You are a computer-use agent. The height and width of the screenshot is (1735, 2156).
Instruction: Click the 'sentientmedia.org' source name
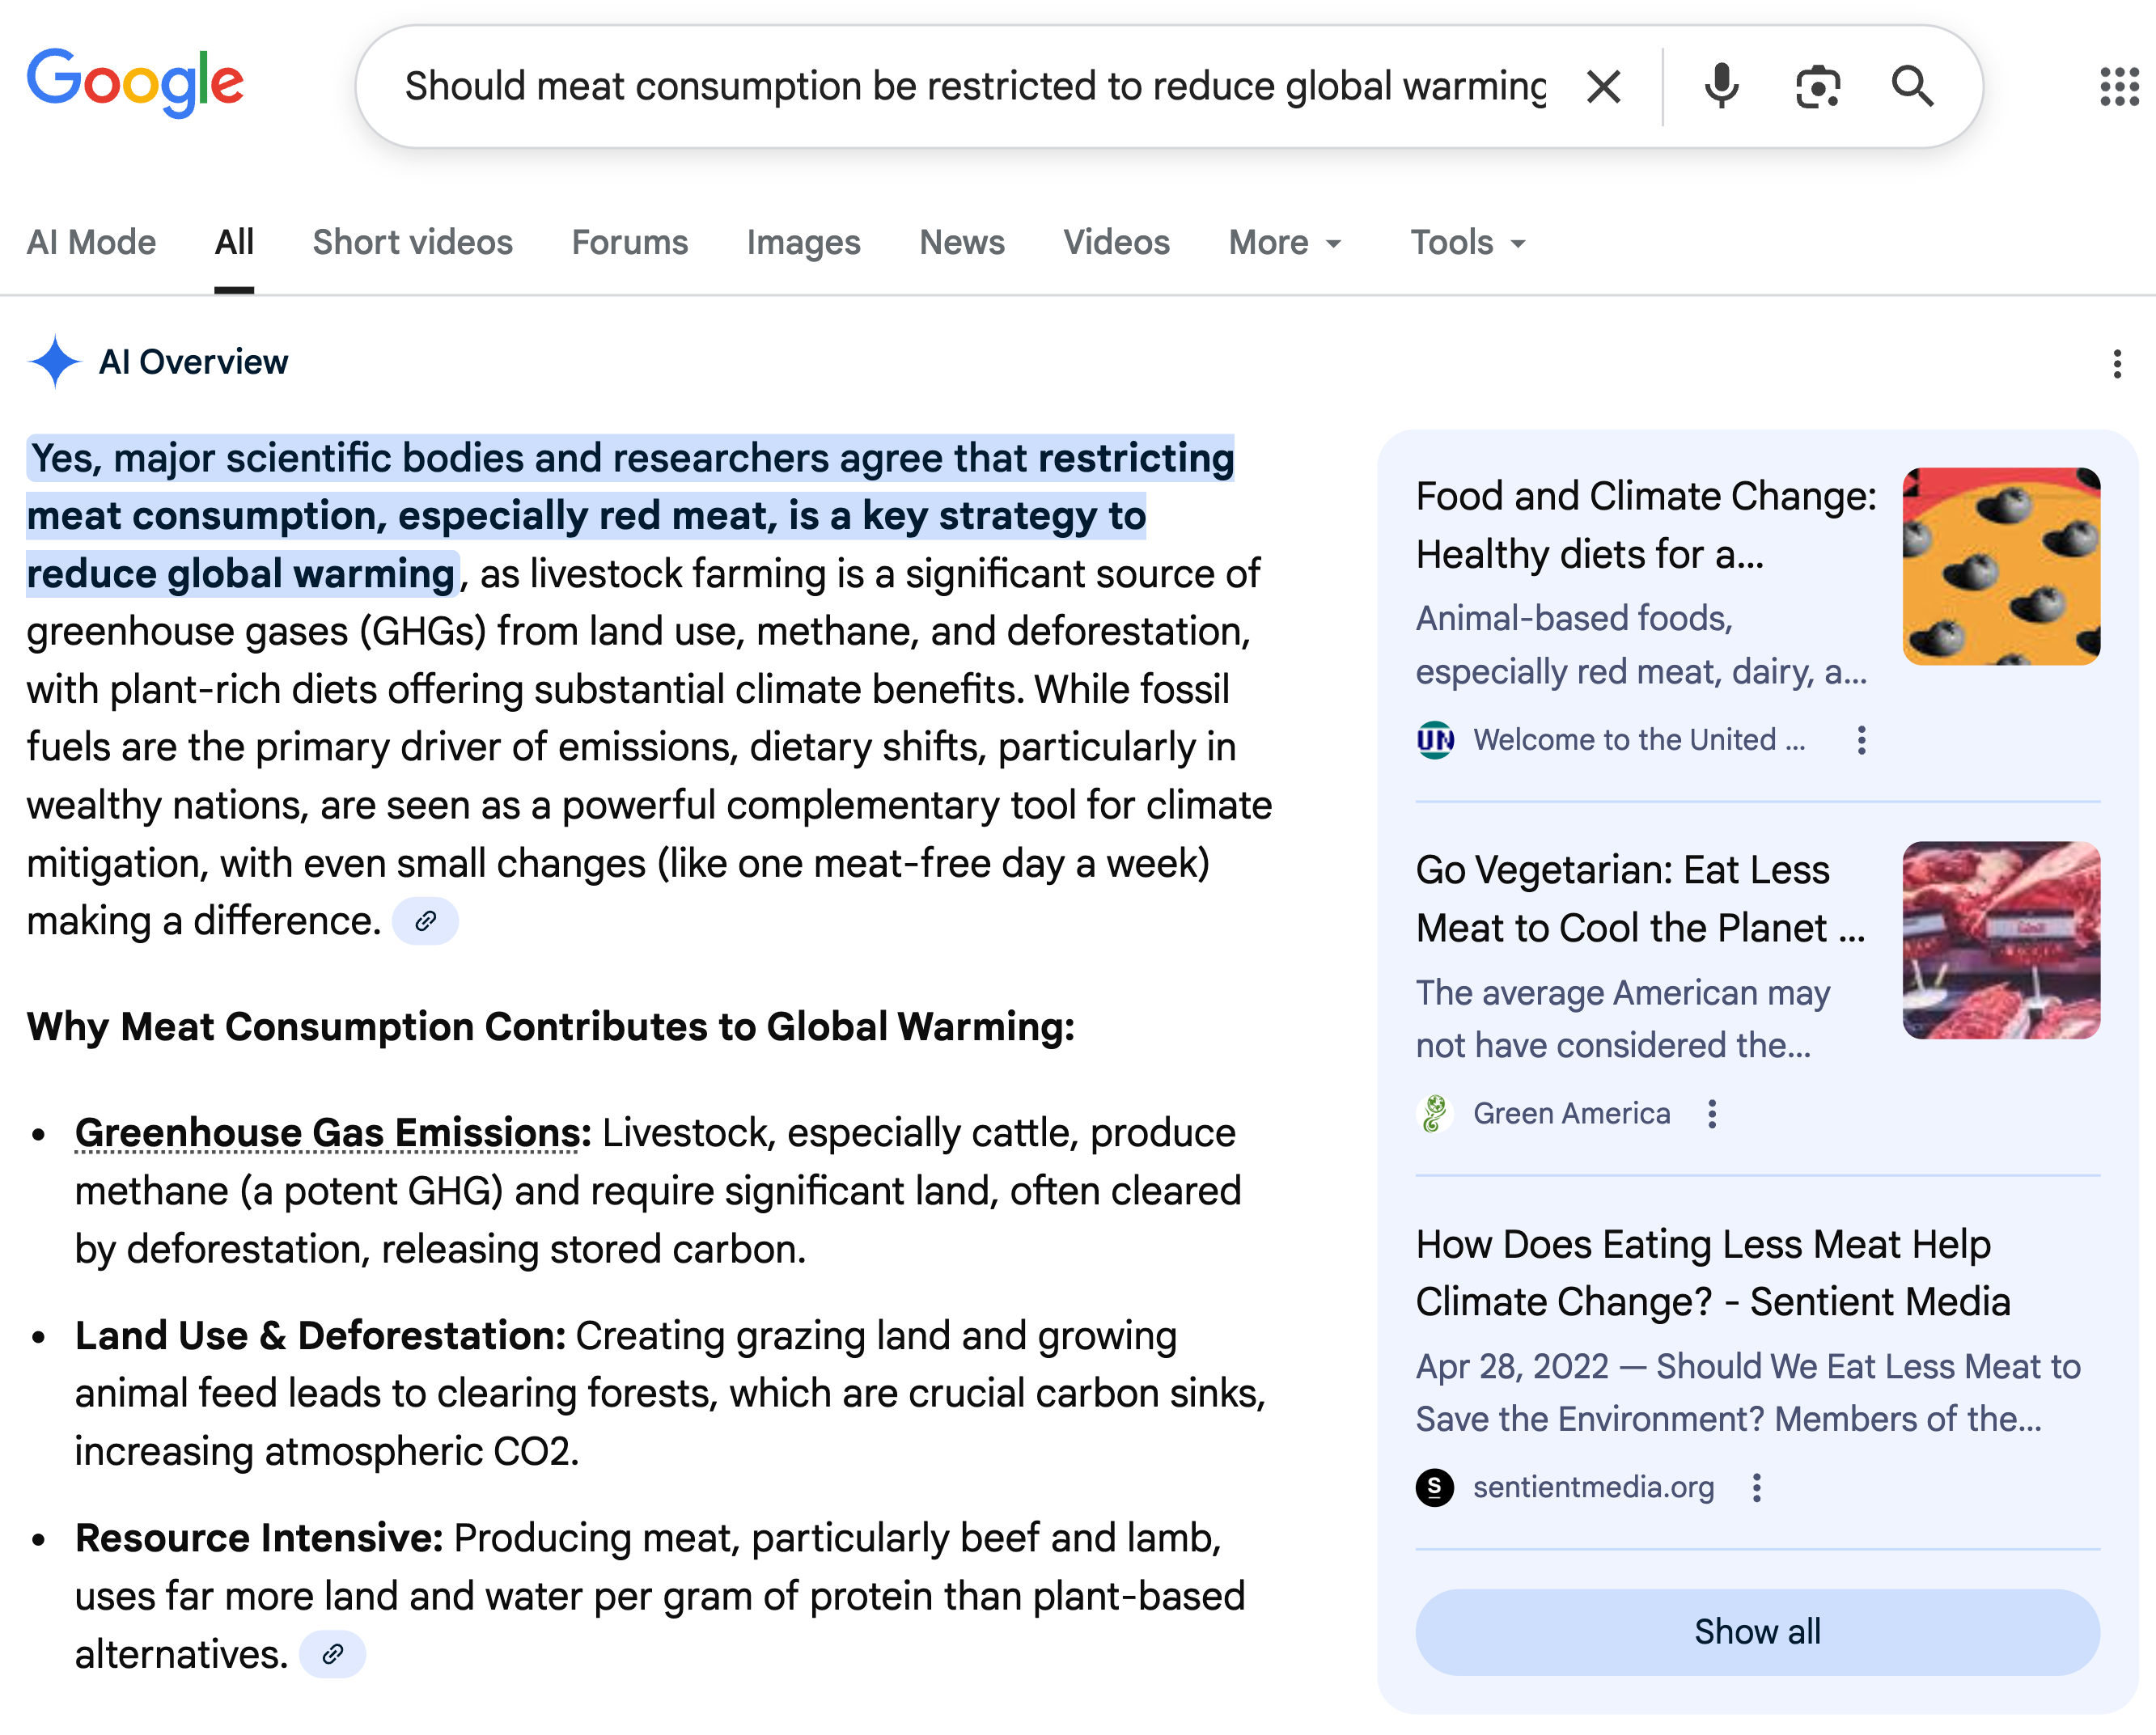pyautogui.click(x=1593, y=1488)
